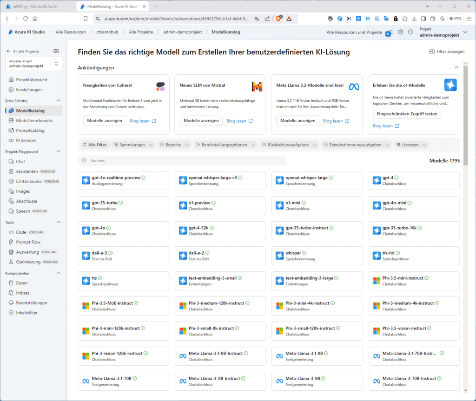Open the Lizenzen filter dropdown

coord(412,145)
